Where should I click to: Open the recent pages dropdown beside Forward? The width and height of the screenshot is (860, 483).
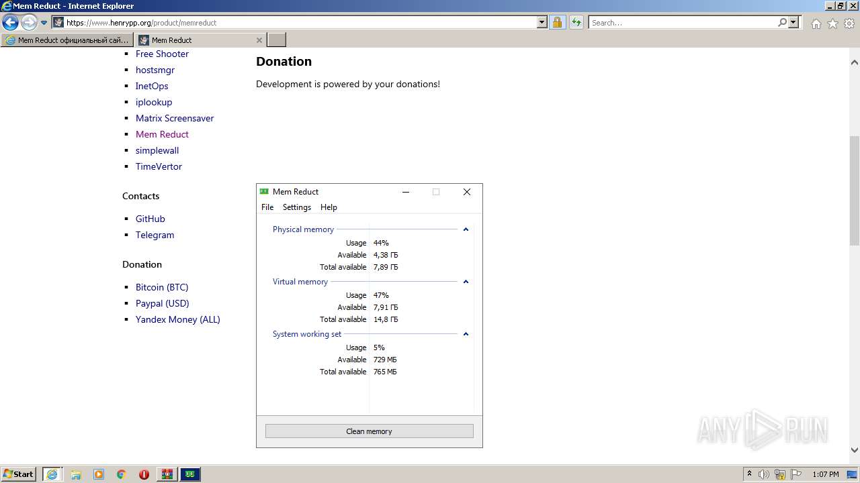[44, 23]
